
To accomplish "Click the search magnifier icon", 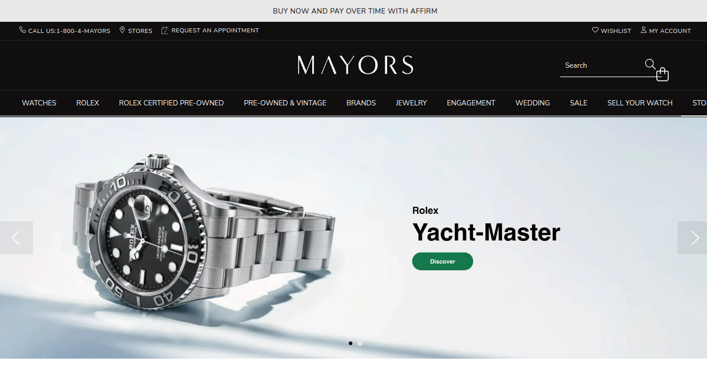I will tap(650, 64).
